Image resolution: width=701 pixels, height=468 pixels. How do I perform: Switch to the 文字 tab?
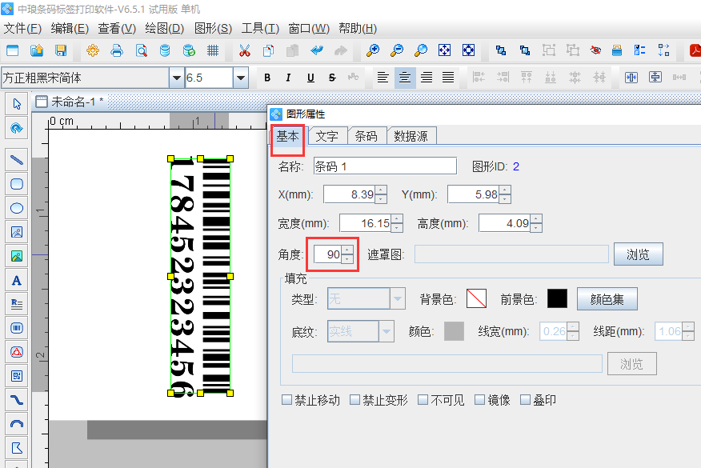[326, 136]
